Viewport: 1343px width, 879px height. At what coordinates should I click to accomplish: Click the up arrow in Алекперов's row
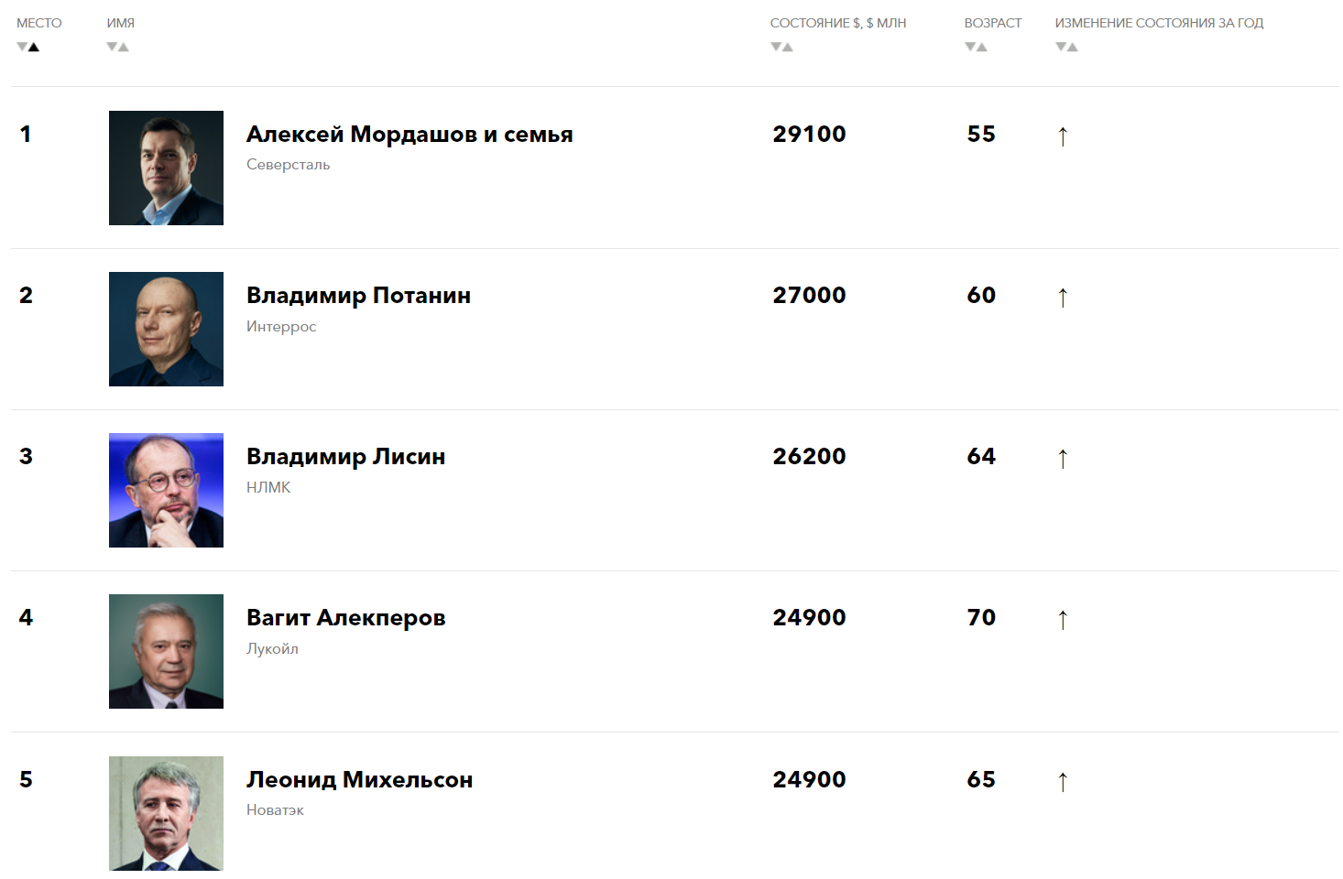(1063, 620)
